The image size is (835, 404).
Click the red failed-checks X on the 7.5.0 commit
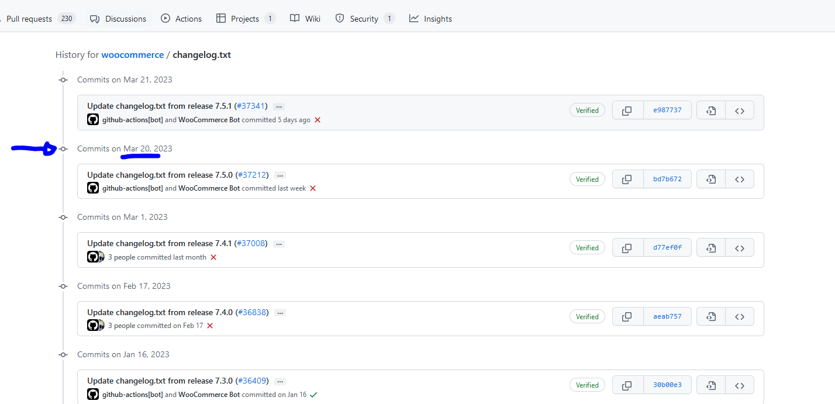point(313,188)
